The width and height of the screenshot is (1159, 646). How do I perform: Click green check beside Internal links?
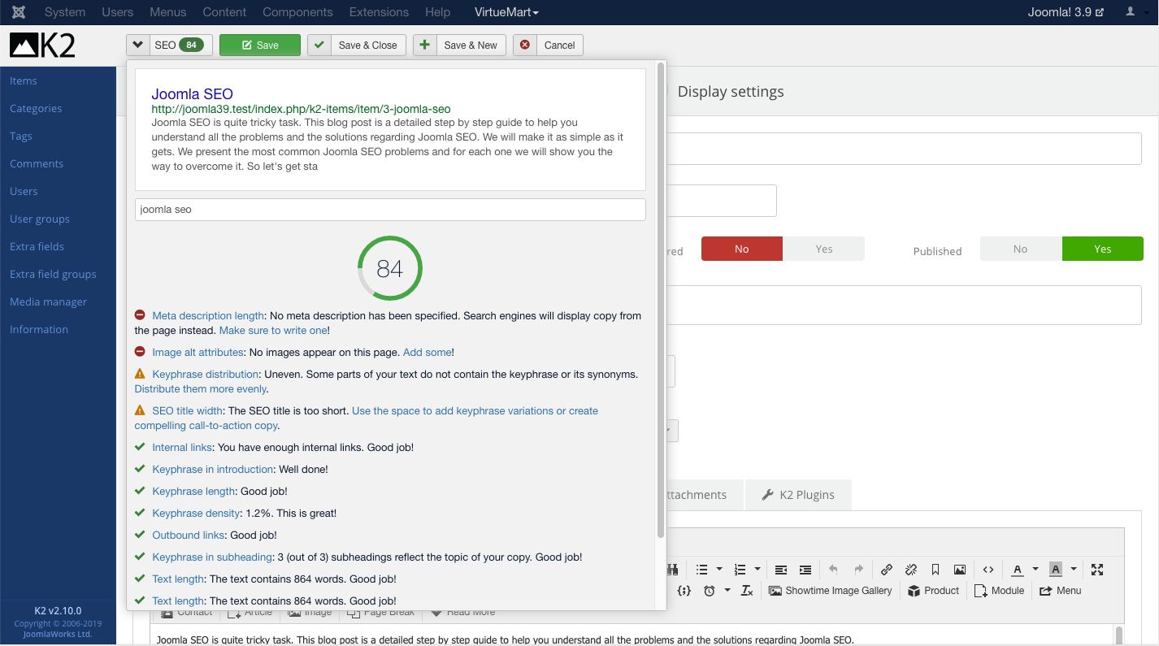pos(140,447)
